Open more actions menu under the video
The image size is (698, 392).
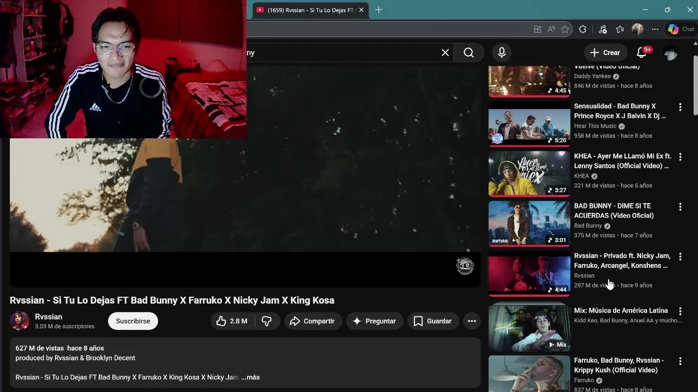click(x=472, y=321)
